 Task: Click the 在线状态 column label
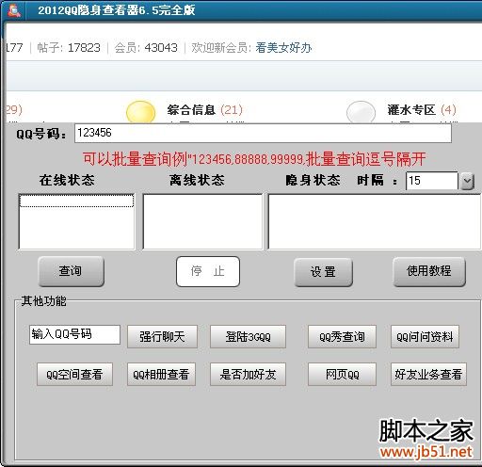67,180
